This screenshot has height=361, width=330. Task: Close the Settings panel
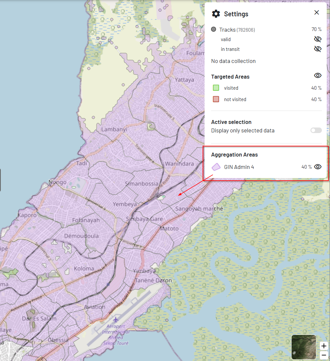click(317, 12)
